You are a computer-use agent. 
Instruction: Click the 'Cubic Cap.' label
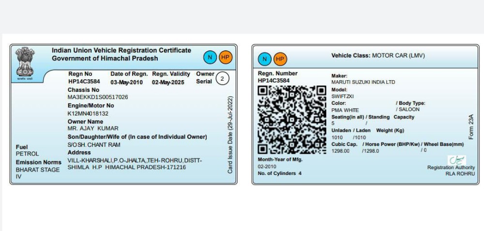point(345,144)
